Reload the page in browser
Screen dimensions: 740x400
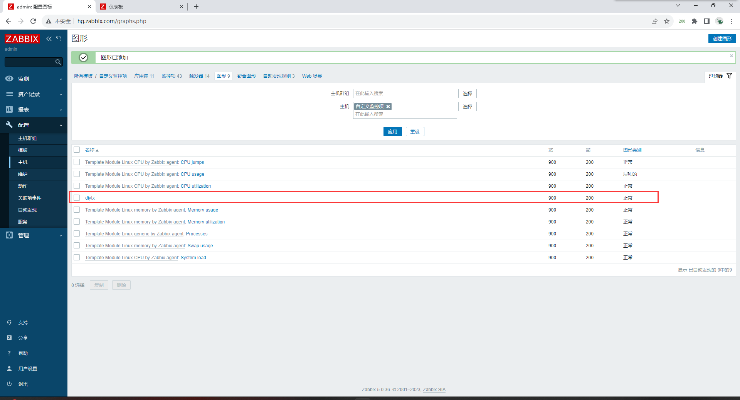pos(33,21)
